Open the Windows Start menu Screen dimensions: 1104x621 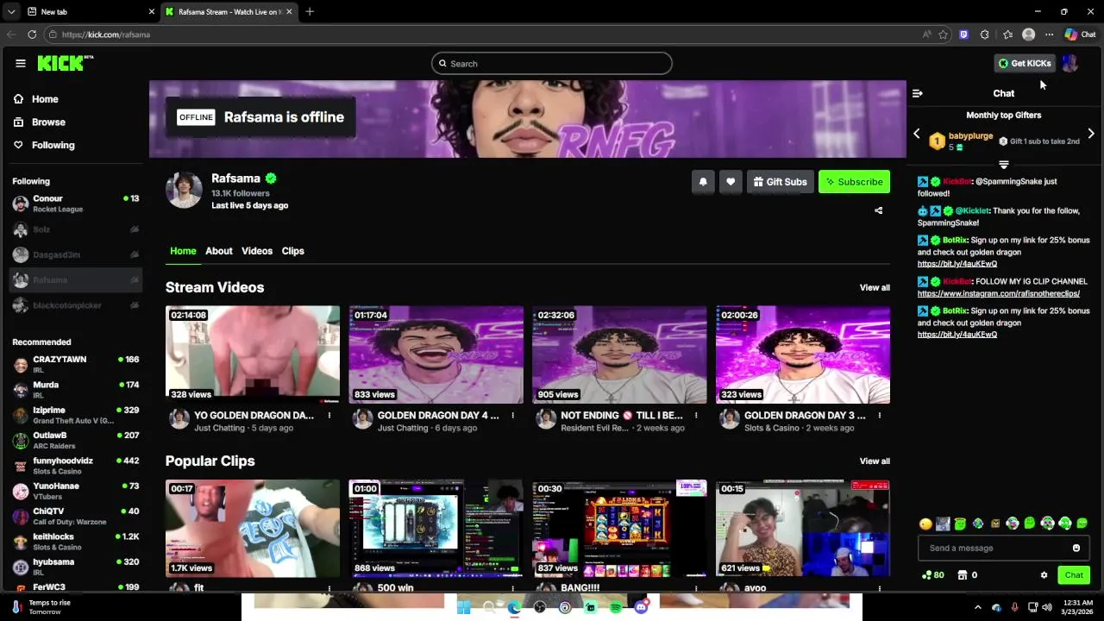pyautogui.click(x=463, y=607)
